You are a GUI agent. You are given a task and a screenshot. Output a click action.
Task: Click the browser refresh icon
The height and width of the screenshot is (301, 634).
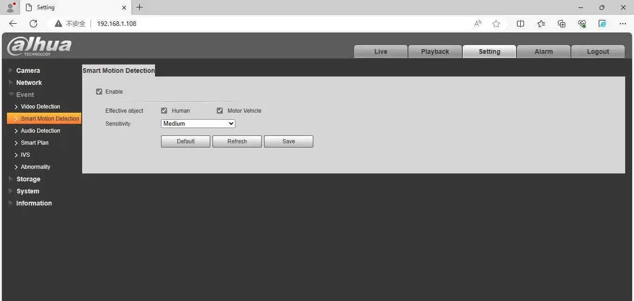(33, 24)
